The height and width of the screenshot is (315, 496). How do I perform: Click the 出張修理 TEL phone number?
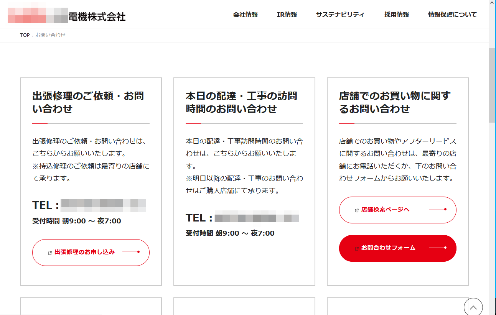[x=103, y=205]
